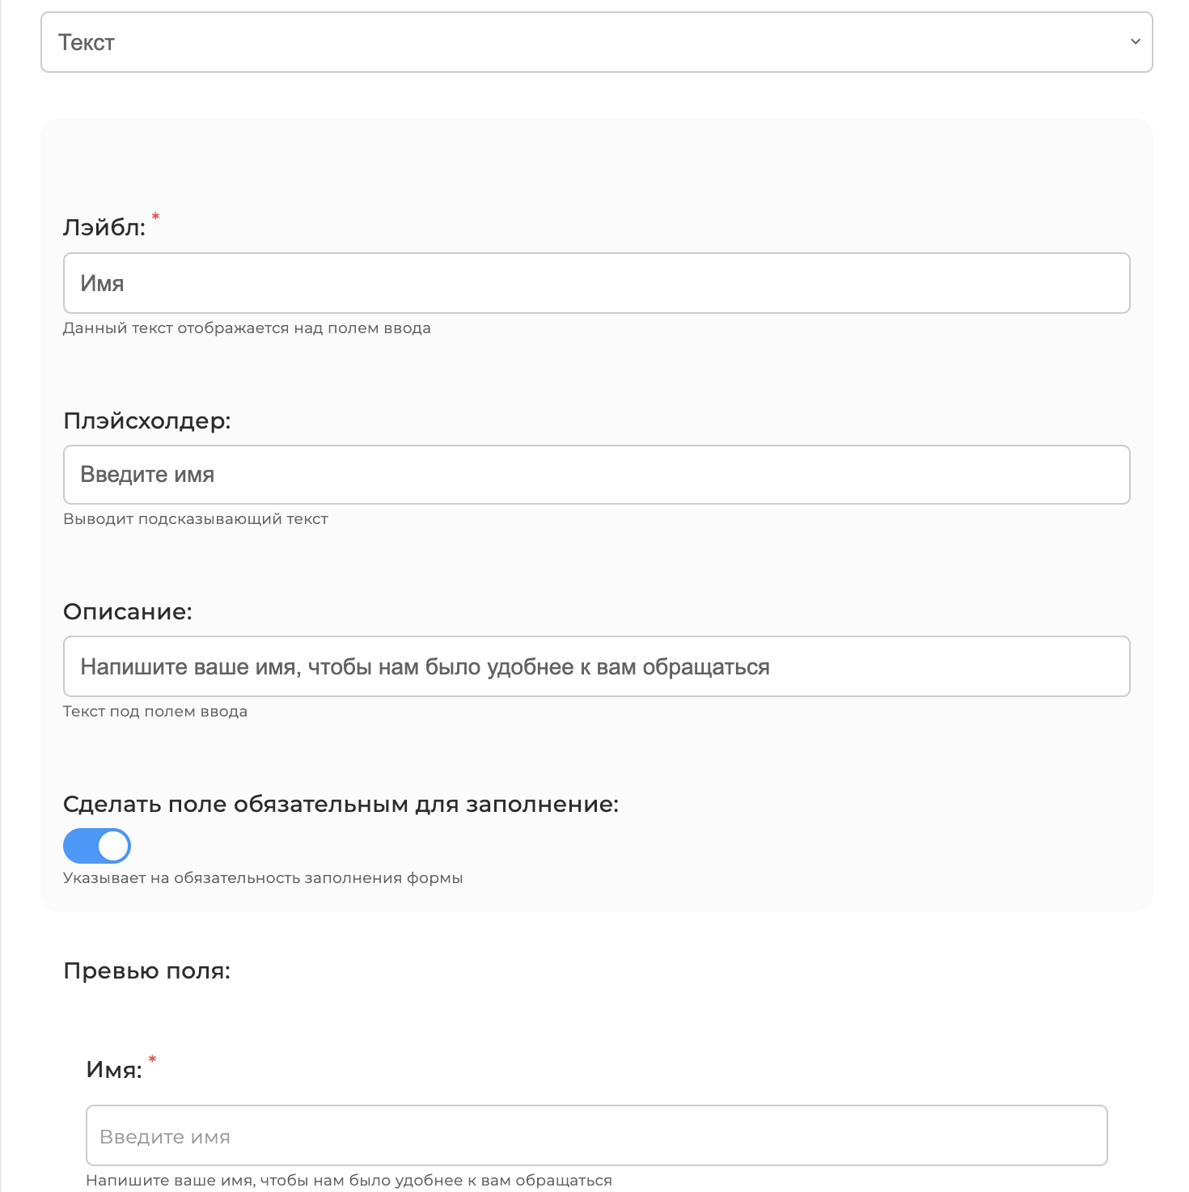Viewport: 1189px width, 1192px height.
Task: Click into the Описание text input
Action: point(596,666)
